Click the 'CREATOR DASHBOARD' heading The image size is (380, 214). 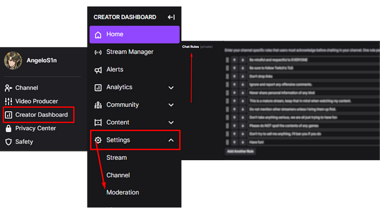pos(125,17)
